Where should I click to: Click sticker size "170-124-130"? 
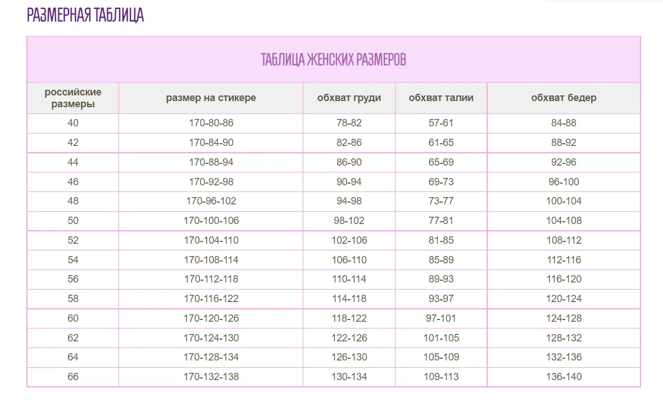[211, 338]
